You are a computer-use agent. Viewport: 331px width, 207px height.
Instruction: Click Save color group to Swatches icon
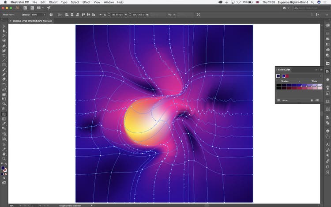click(317, 100)
